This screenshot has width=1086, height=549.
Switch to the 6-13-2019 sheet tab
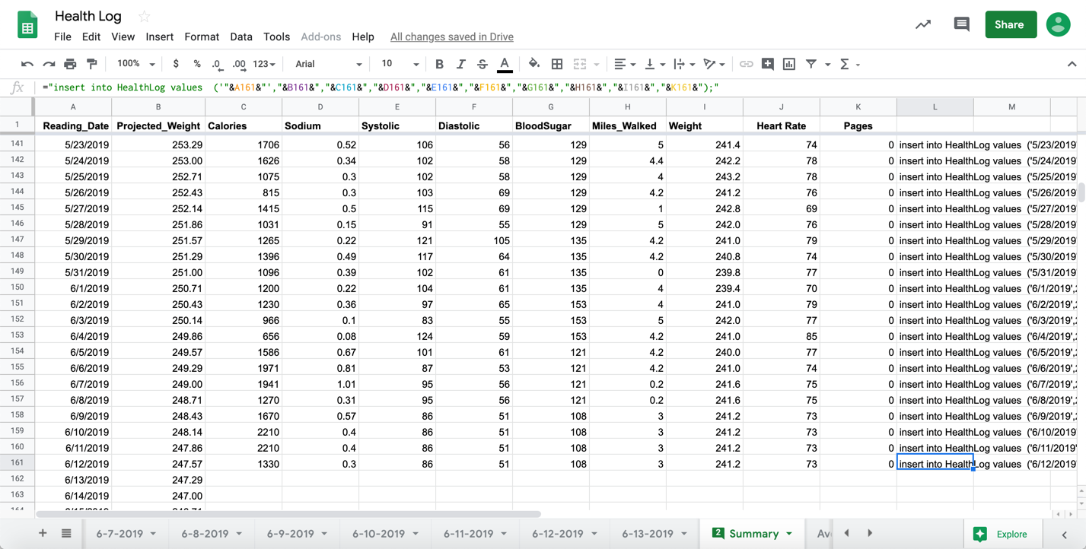[654, 534]
